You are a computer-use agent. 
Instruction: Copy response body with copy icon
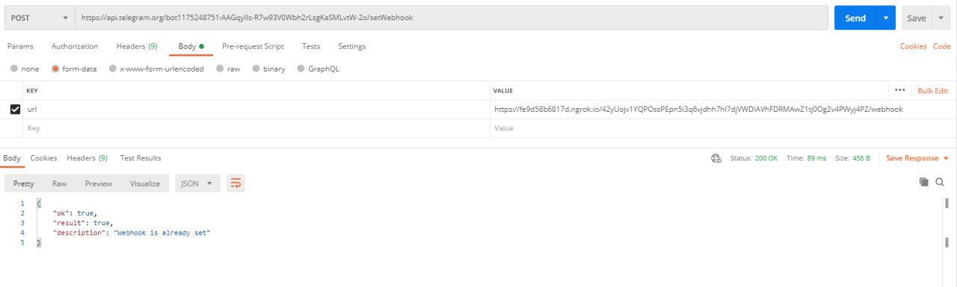coord(924,182)
